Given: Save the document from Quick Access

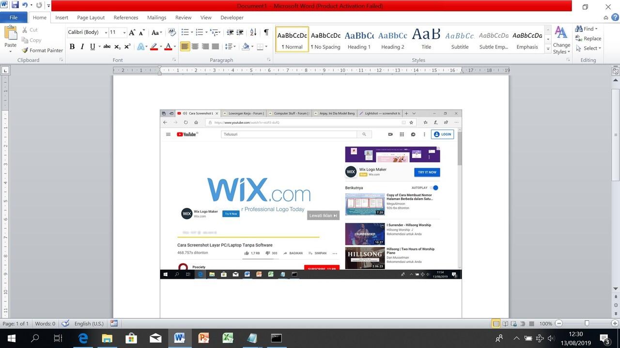Looking at the screenshot, I should pyautogui.click(x=15, y=5).
